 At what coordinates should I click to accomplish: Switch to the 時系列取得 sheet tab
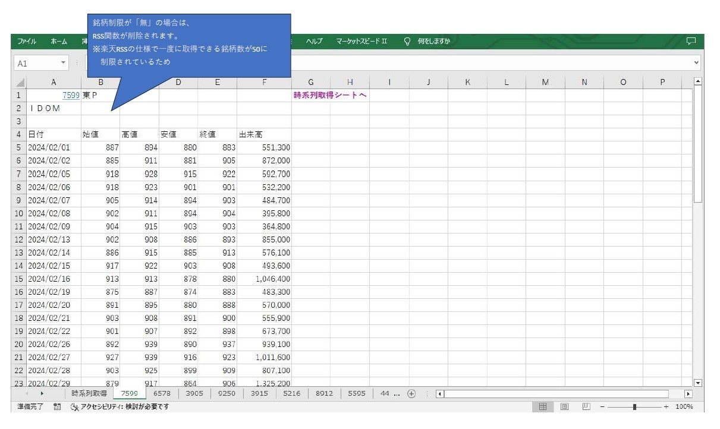pyautogui.click(x=89, y=393)
